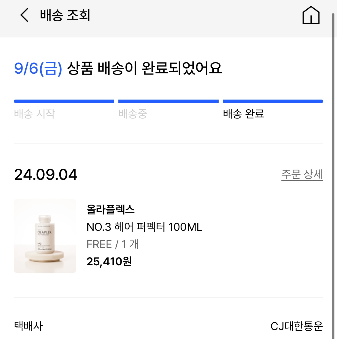
Task: Tap the Olaplex product thumbnail
Action: click(45, 236)
